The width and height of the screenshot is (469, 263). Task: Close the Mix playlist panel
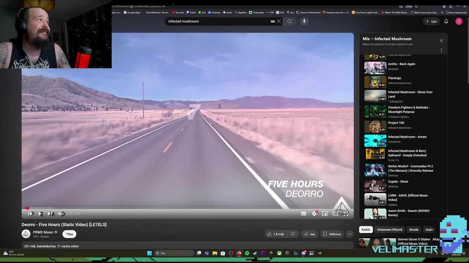[x=441, y=41]
